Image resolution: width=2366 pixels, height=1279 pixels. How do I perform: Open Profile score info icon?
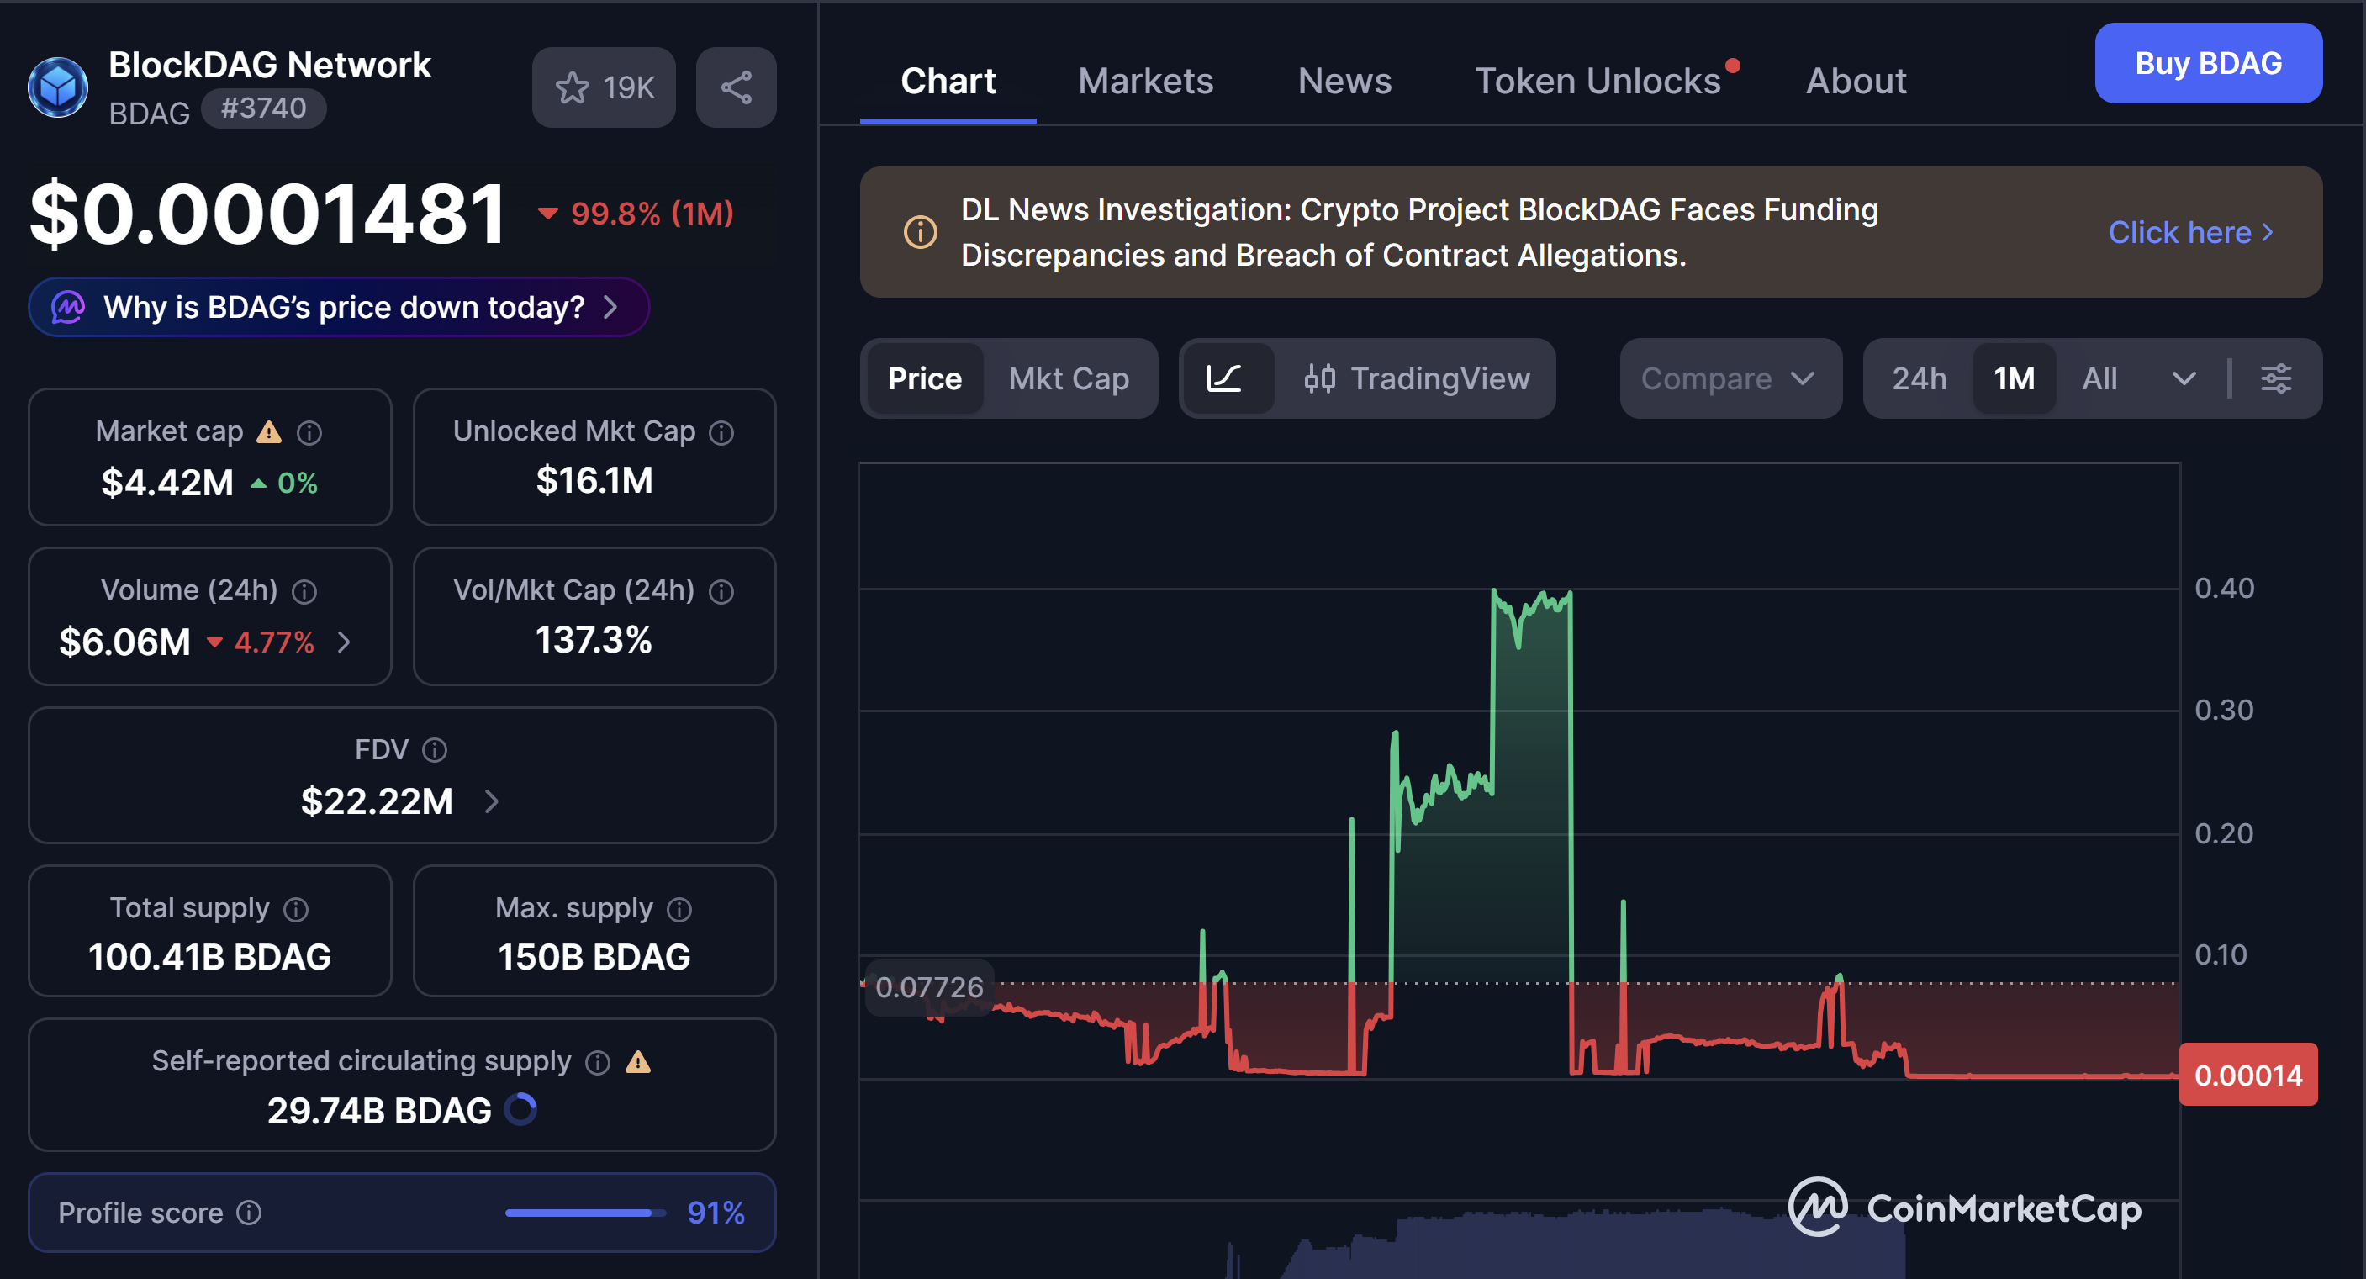point(249,1213)
